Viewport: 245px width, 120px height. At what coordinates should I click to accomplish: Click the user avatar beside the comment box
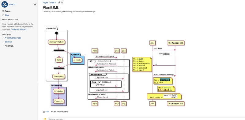(x=45, y=119)
